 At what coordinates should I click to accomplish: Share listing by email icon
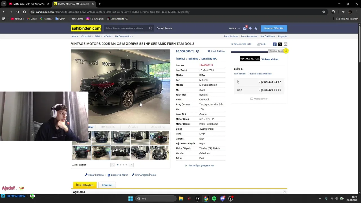(x=285, y=44)
